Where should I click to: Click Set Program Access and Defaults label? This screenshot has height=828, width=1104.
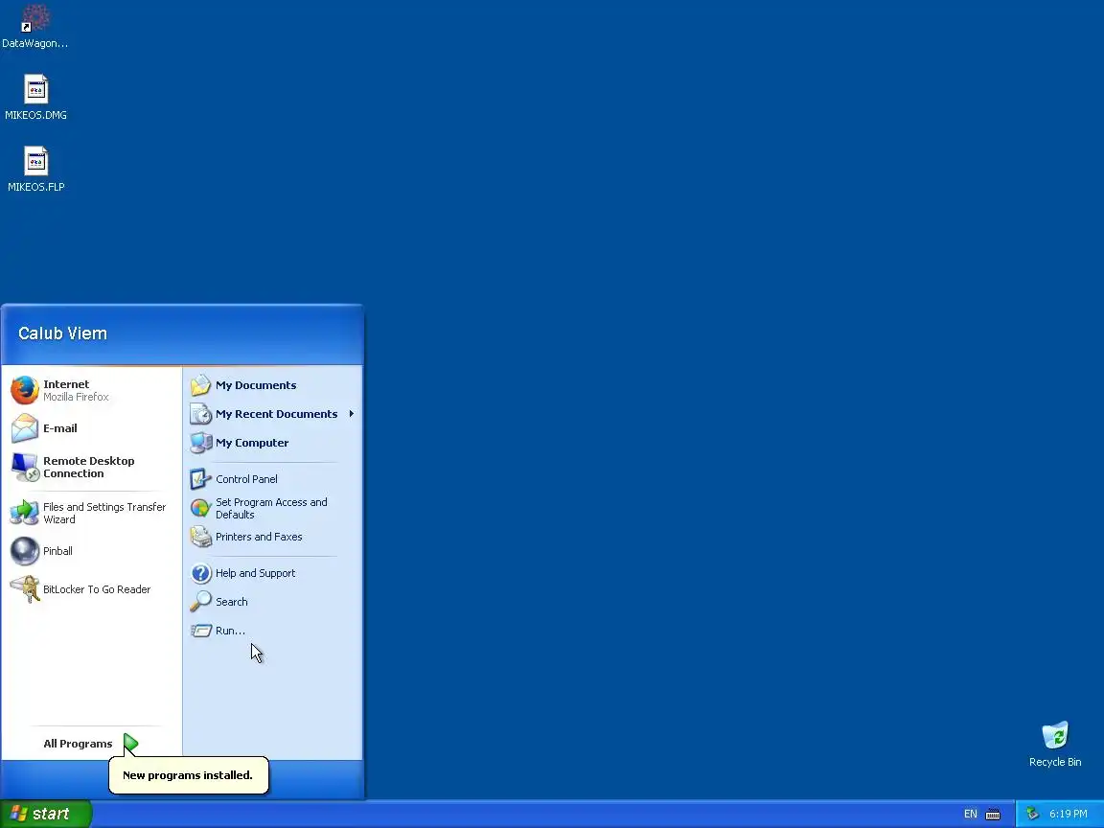tap(271, 508)
